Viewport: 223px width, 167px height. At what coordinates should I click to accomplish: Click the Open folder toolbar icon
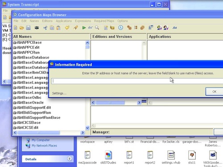tap(22, 28)
